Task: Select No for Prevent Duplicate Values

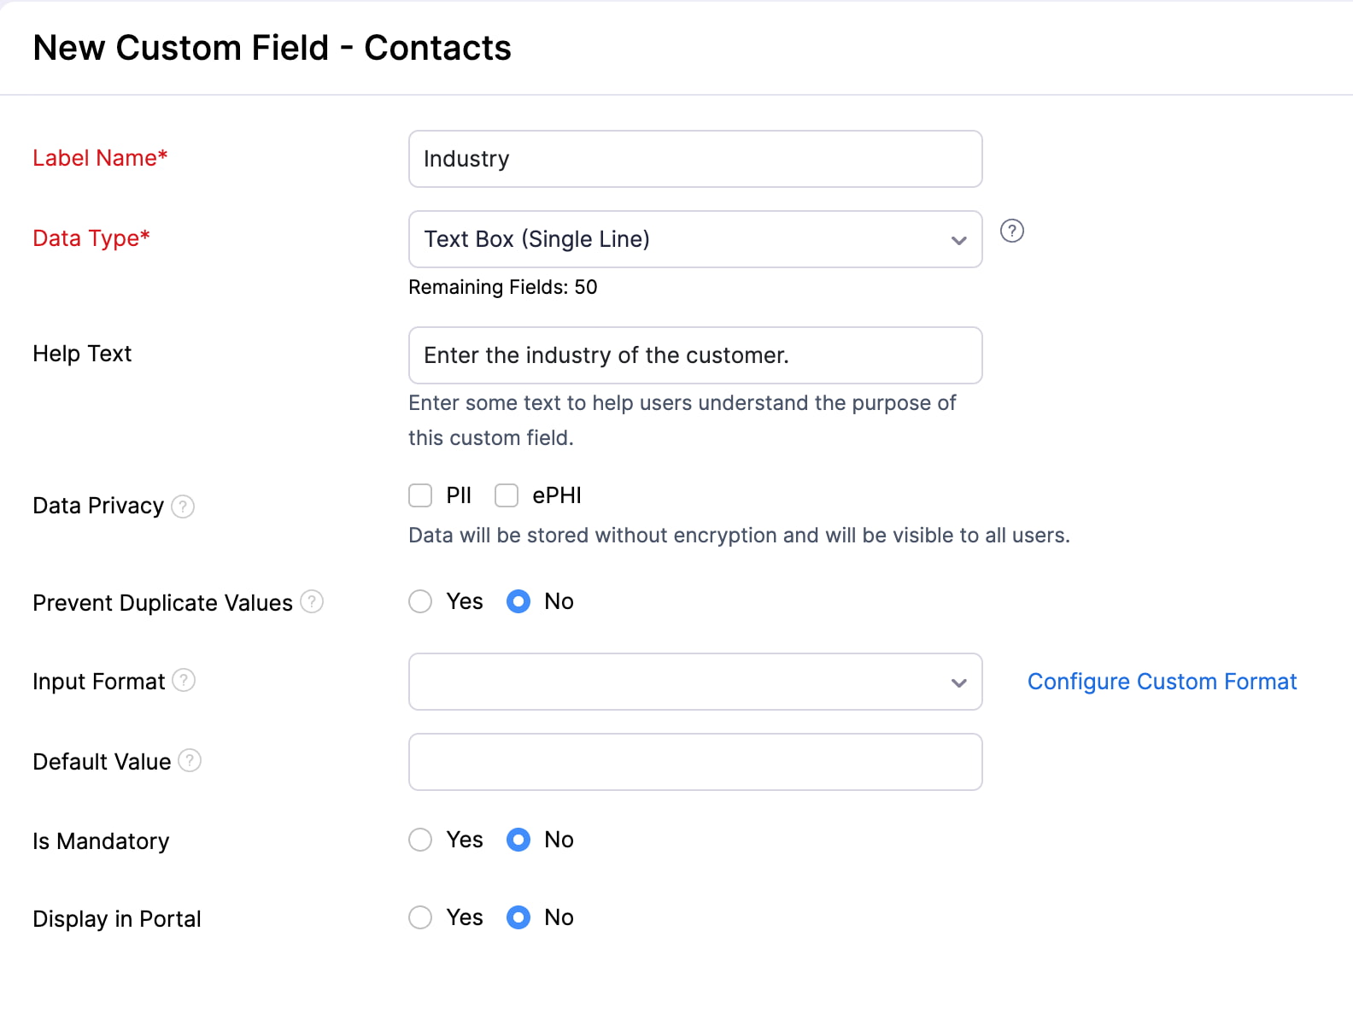Action: tap(518, 601)
